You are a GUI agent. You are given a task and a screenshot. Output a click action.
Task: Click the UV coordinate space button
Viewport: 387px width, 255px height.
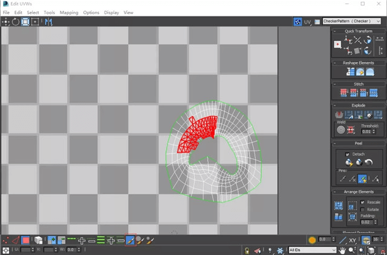308,22
